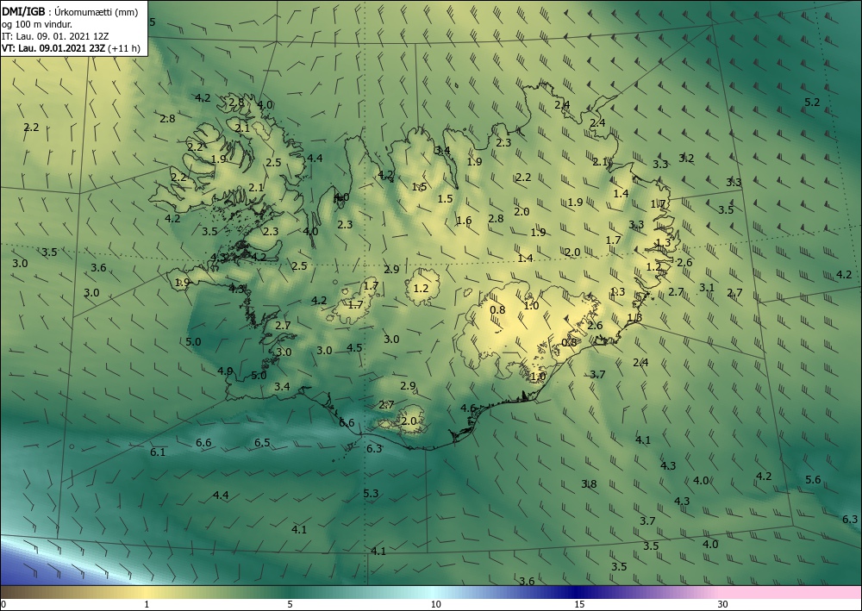Click the 6.5 precipitation value offshore
This screenshot has width=862, height=611.
[262, 442]
